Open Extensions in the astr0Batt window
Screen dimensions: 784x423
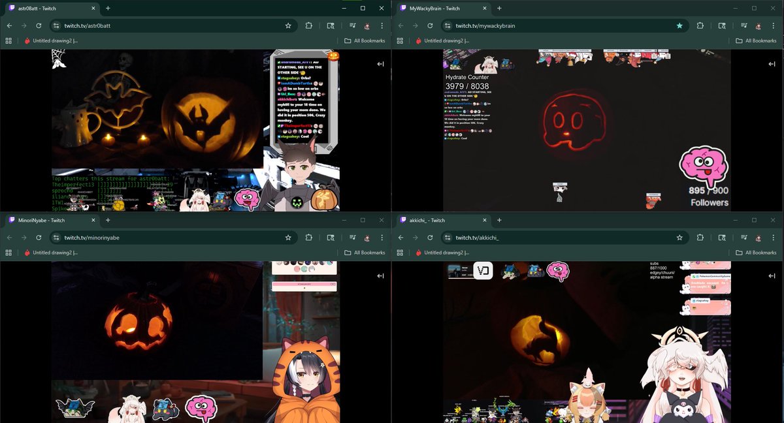[308, 25]
